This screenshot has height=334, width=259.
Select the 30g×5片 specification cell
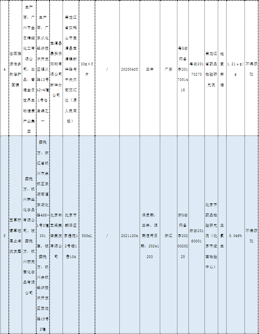coord(87,69)
